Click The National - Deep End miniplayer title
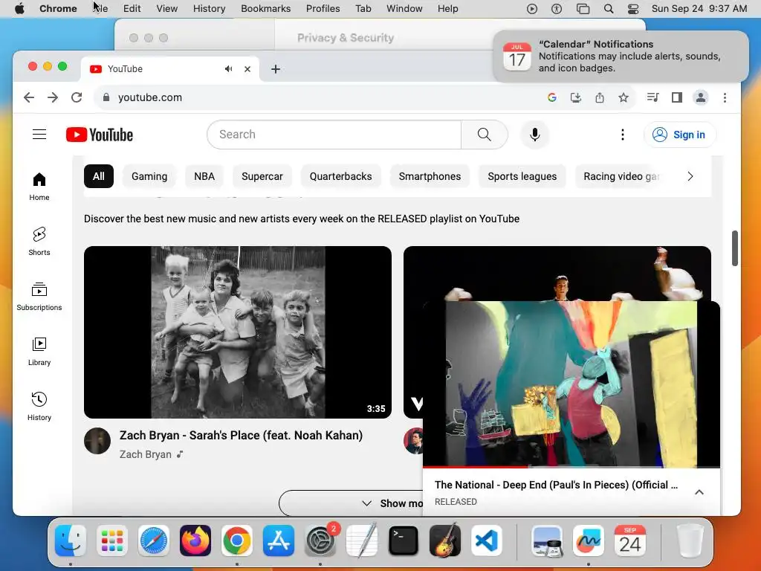 (556, 485)
